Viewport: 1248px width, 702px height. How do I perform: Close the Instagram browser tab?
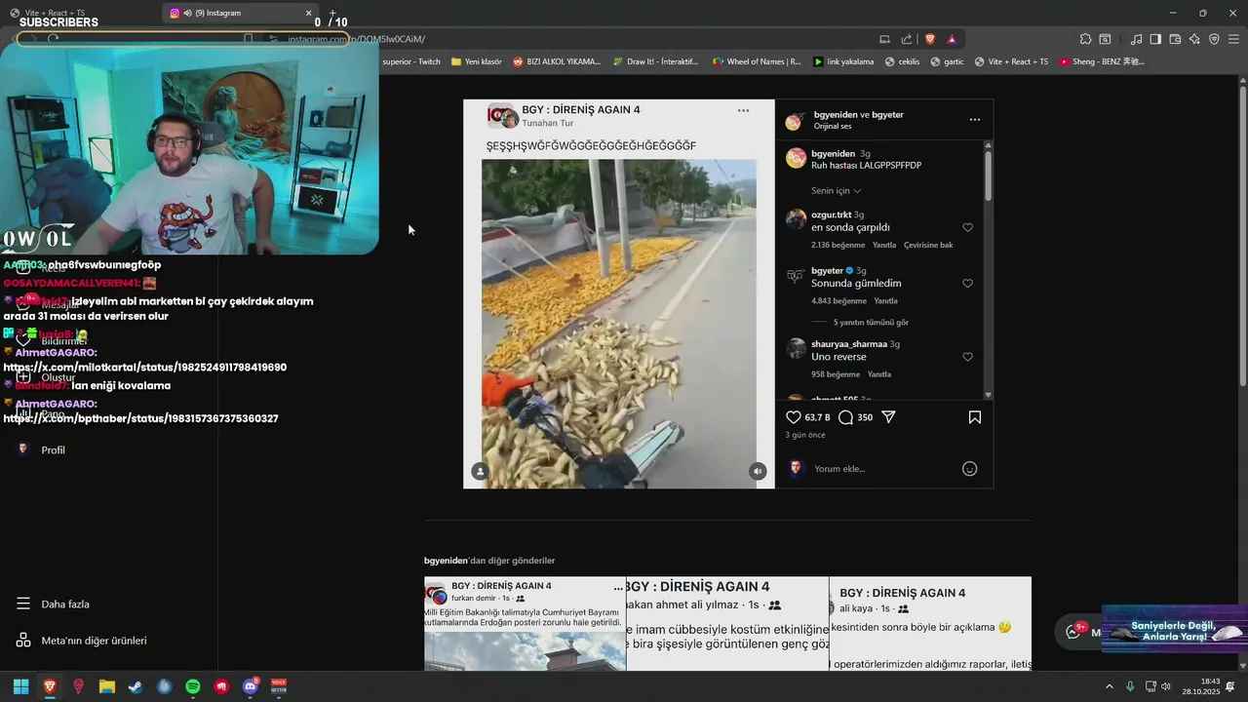click(309, 13)
